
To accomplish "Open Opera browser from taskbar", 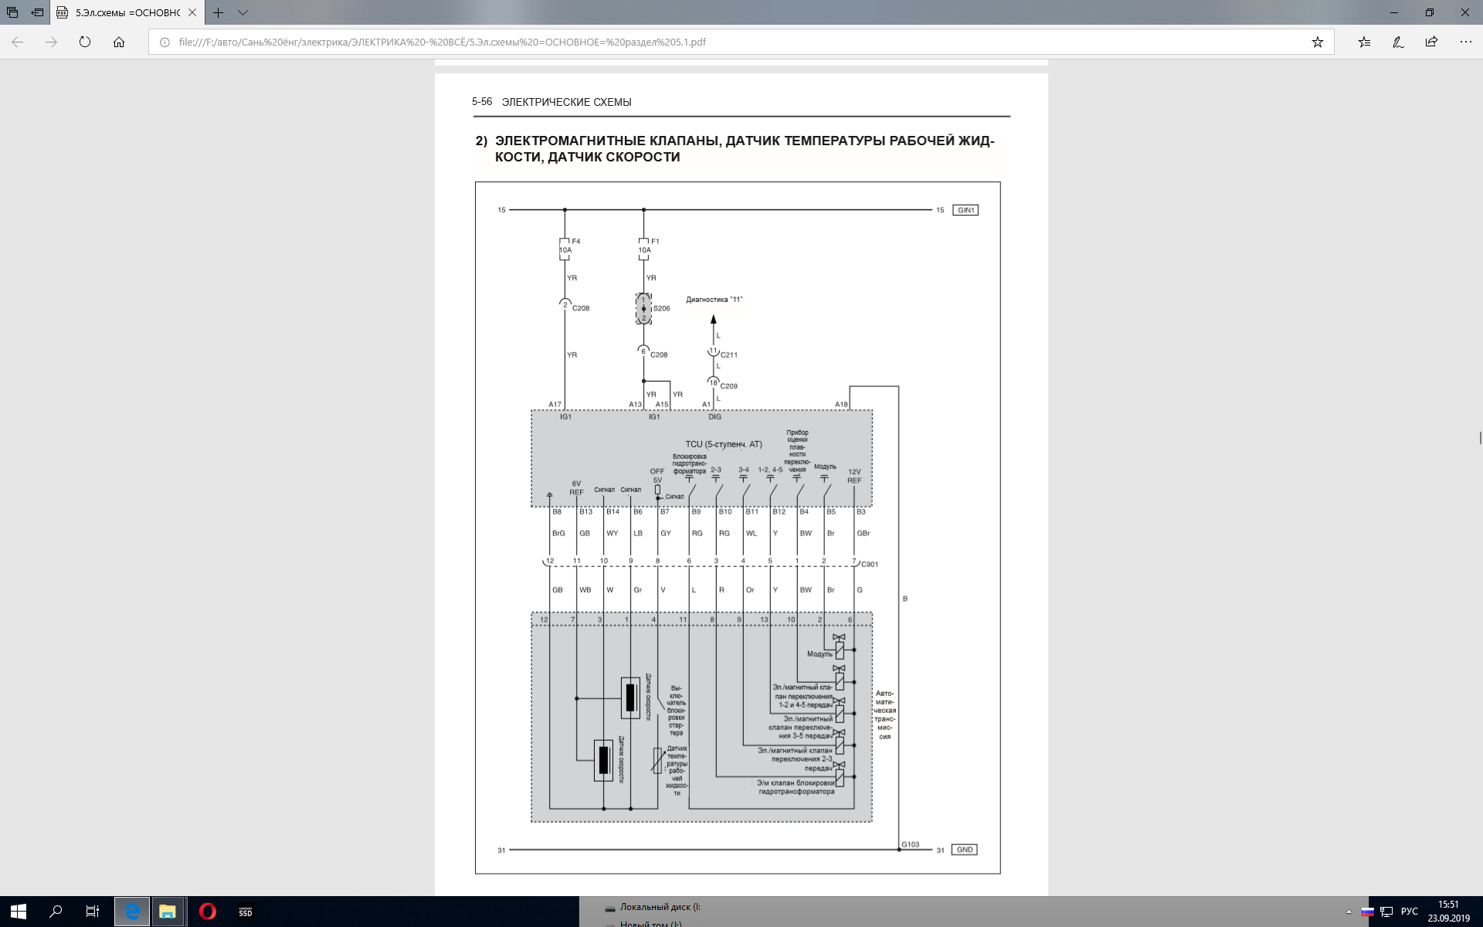I will [207, 912].
